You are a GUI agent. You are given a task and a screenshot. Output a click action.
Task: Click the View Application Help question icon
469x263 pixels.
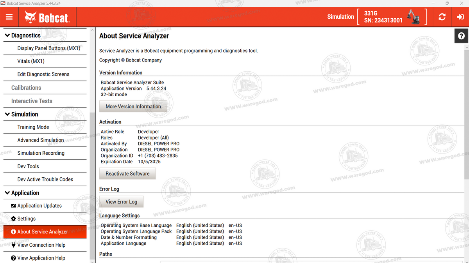point(14,258)
